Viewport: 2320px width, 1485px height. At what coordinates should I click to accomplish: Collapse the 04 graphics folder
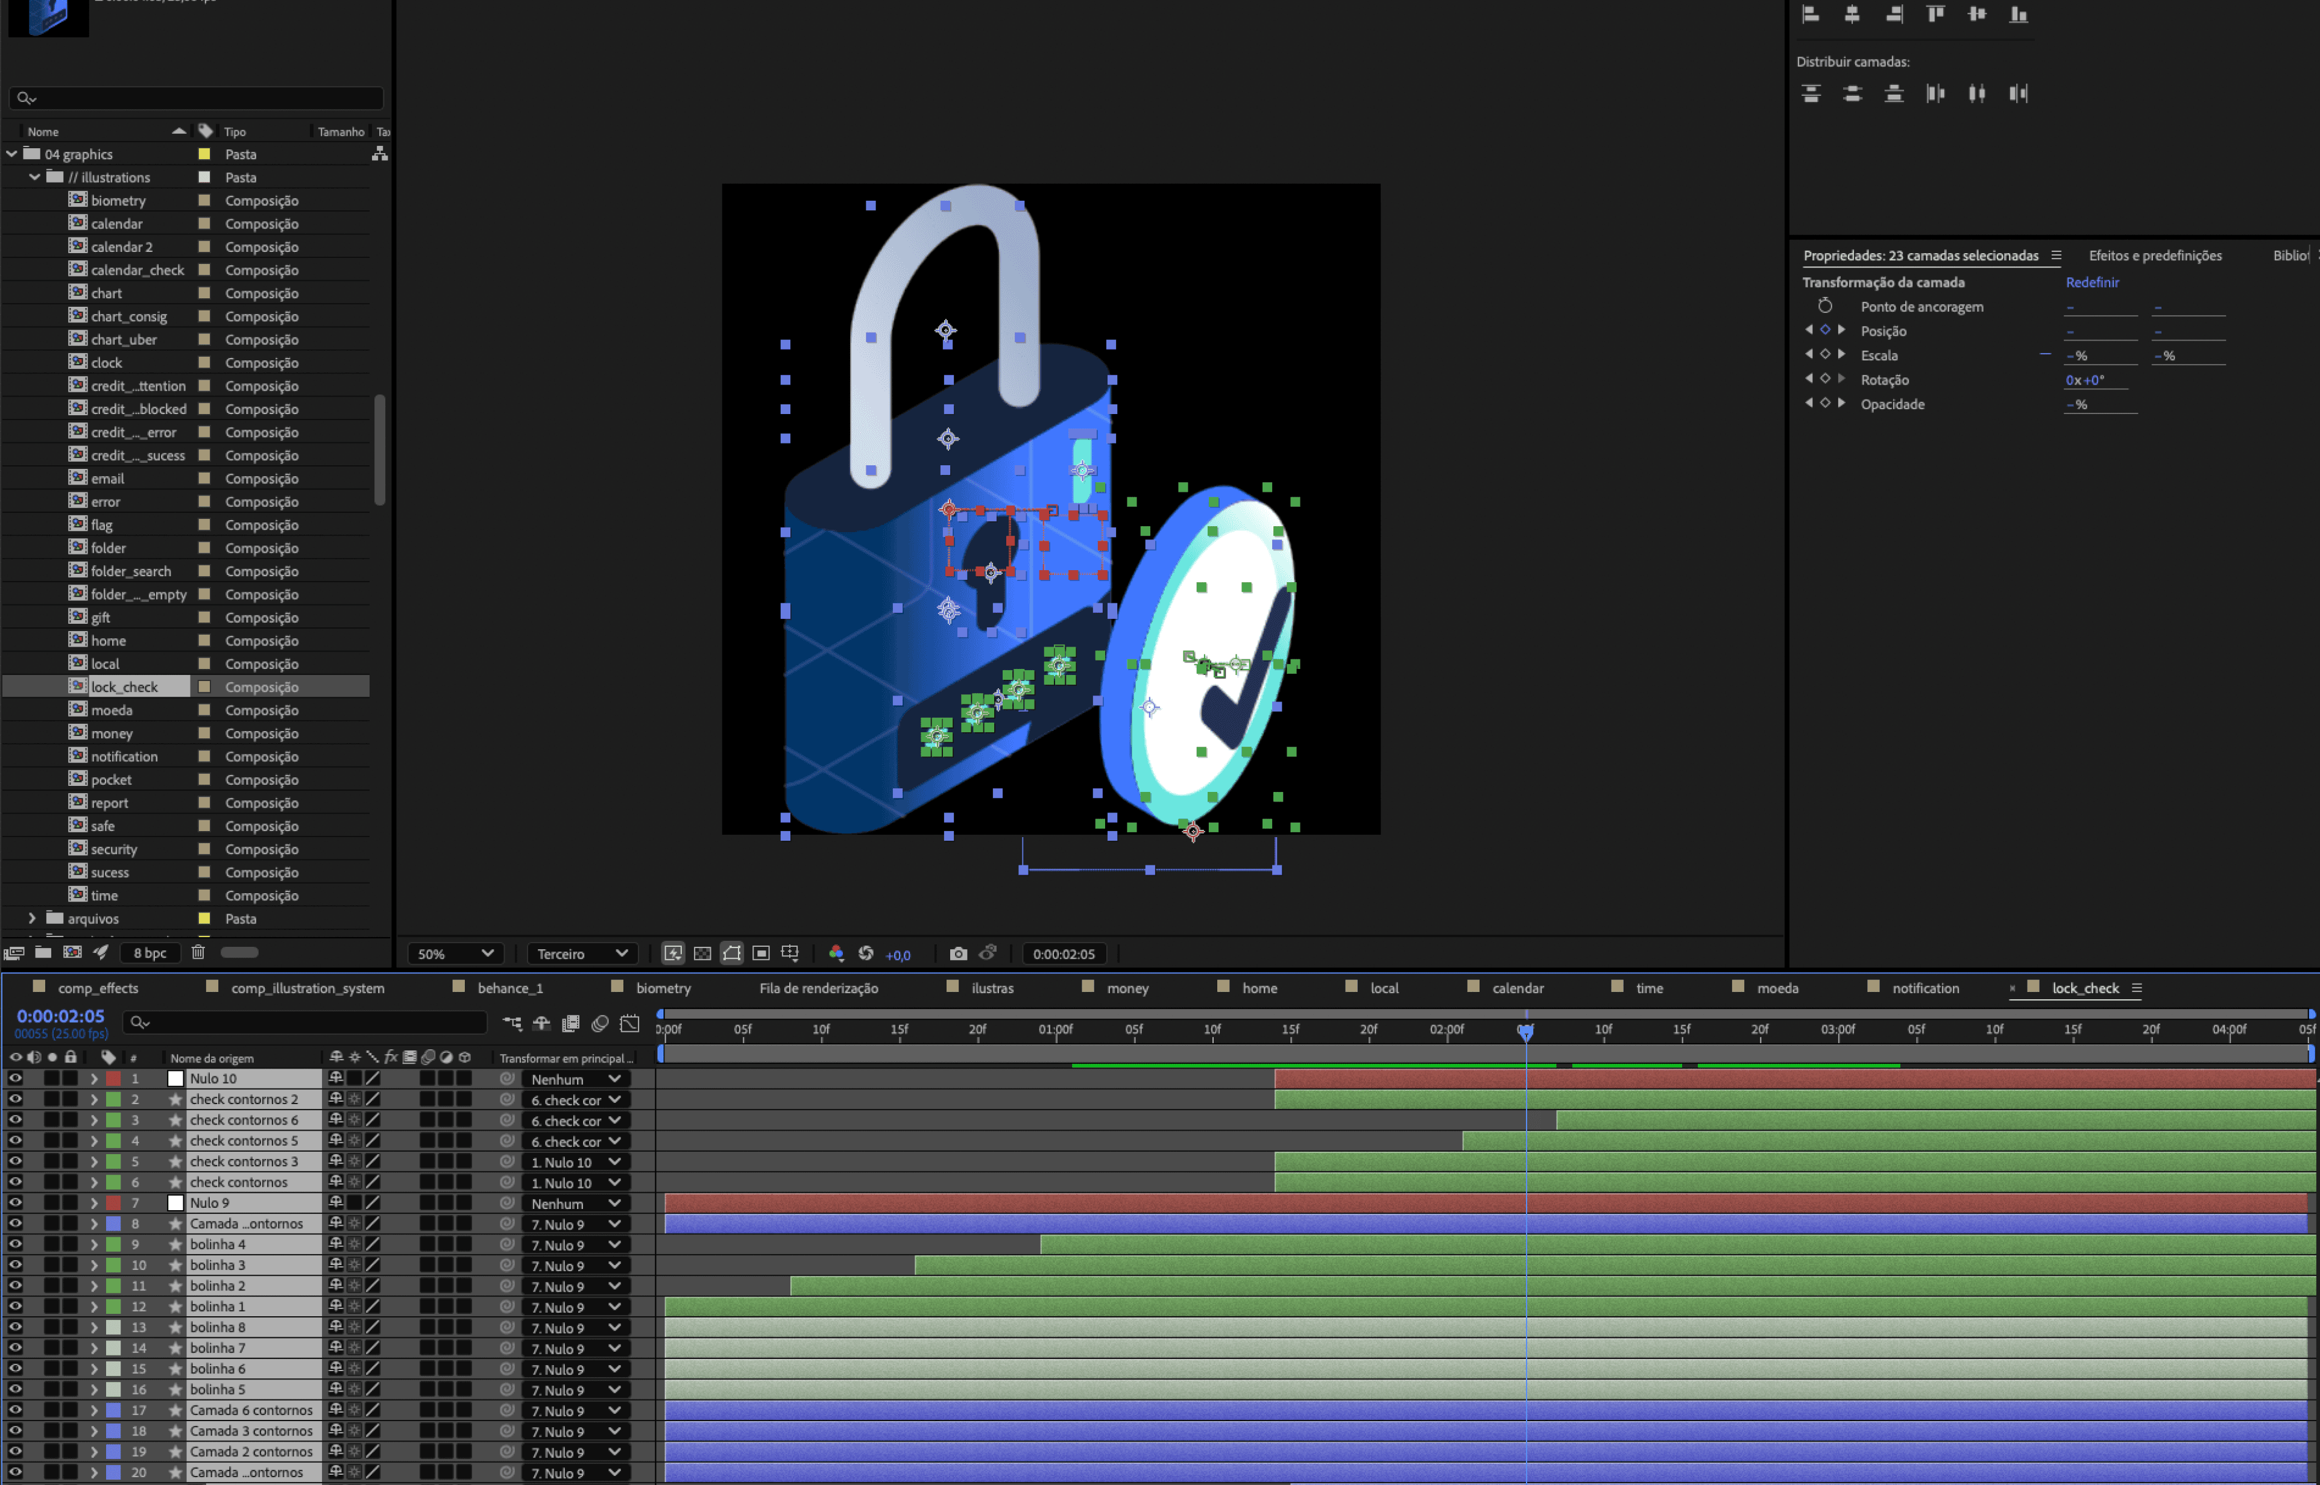[11, 153]
